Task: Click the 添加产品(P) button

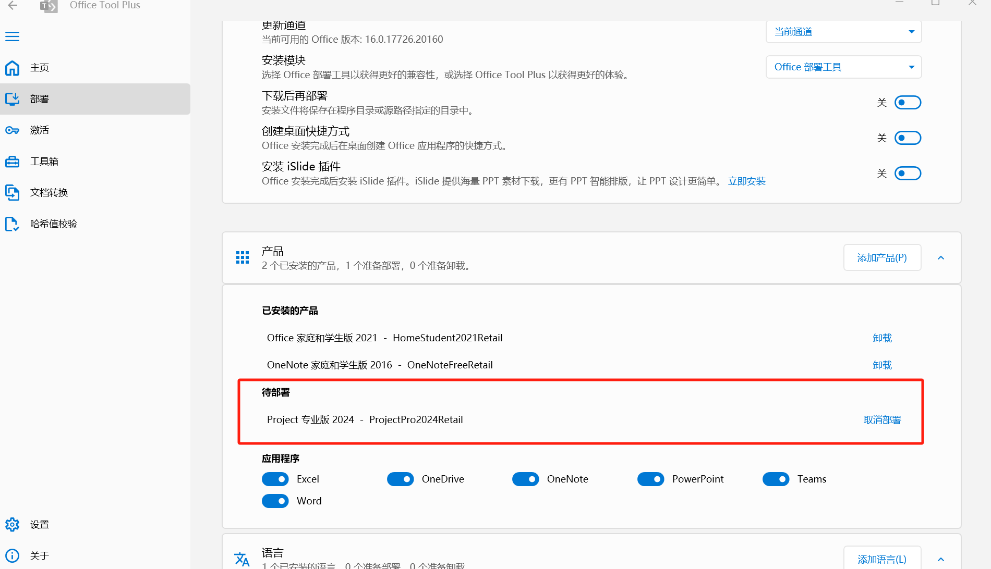Action: coord(882,258)
